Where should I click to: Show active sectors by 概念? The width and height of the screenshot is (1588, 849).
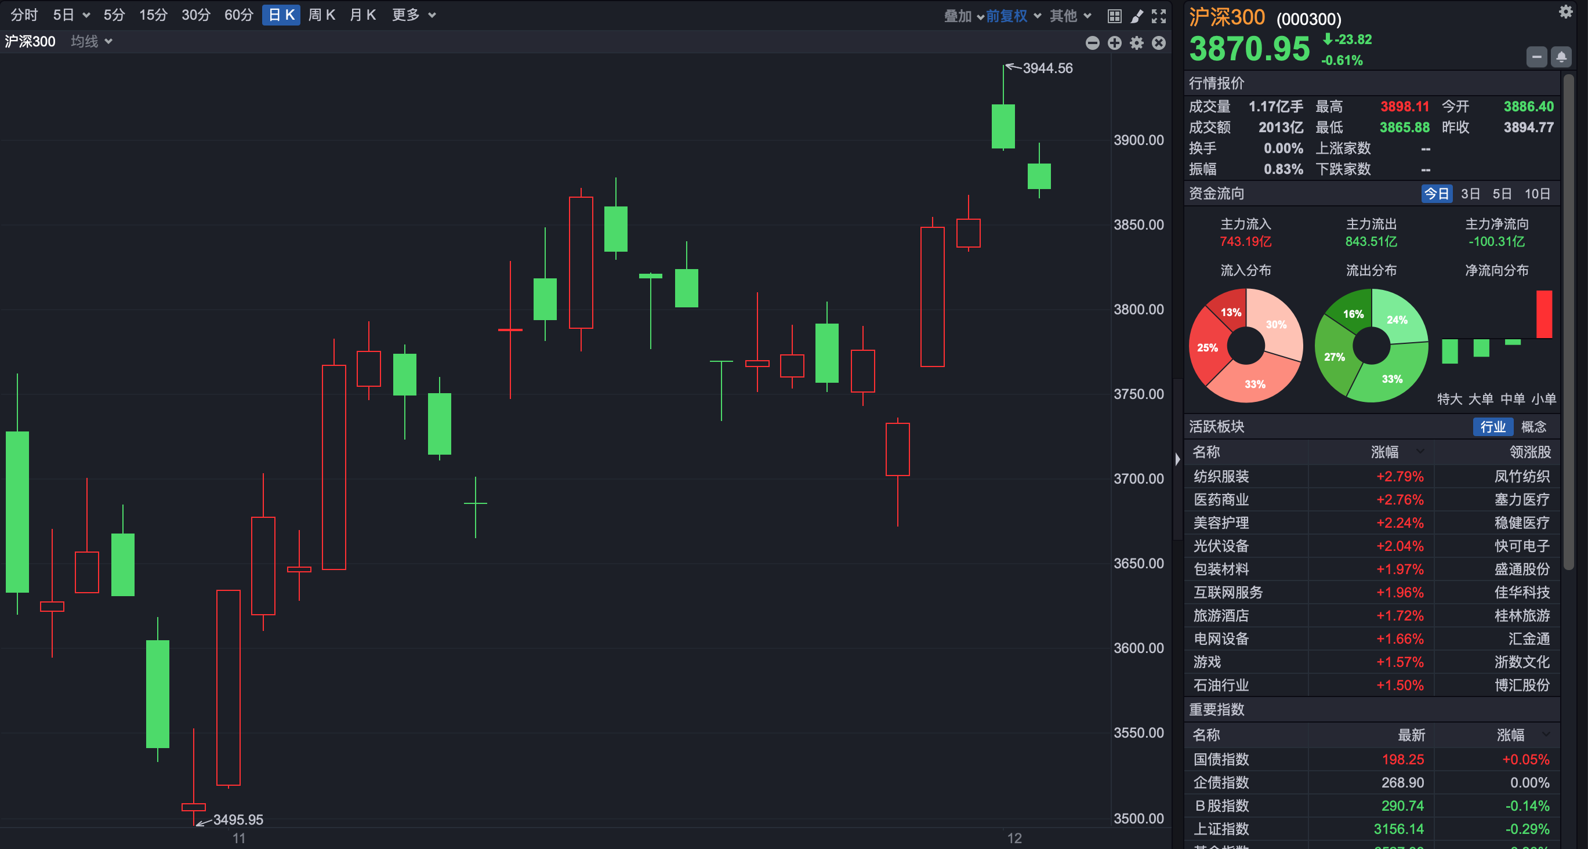1533,427
